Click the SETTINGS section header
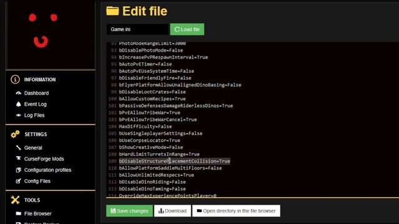Screen dimensions: 399x224 (x=36, y=134)
